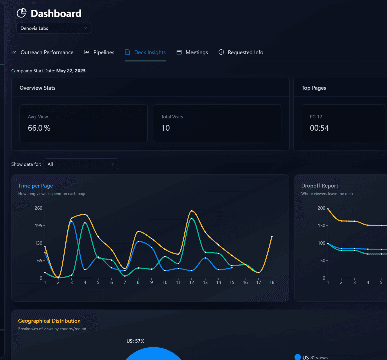
Task: Open the Denovia Labs company dropdown
Action: [x=54, y=28]
